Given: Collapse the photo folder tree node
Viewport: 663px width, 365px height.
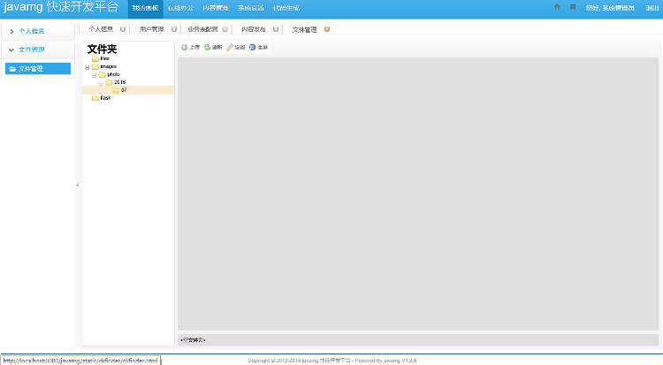Looking at the screenshot, I should click(94, 75).
